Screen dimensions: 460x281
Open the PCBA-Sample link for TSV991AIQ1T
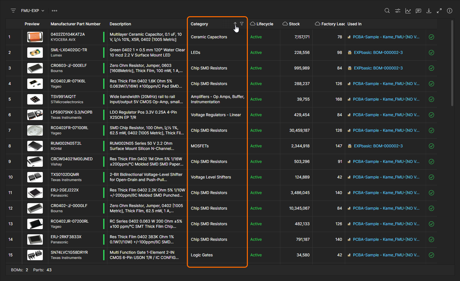click(x=386, y=99)
